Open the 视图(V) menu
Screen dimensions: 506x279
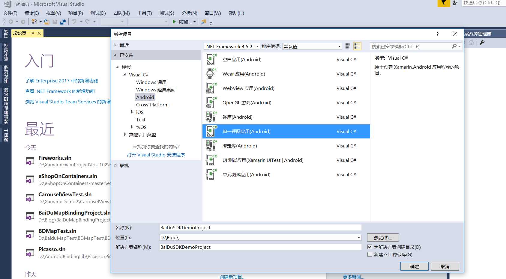54,13
